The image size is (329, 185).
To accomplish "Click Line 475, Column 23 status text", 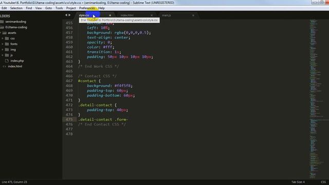I will (14, 182).
